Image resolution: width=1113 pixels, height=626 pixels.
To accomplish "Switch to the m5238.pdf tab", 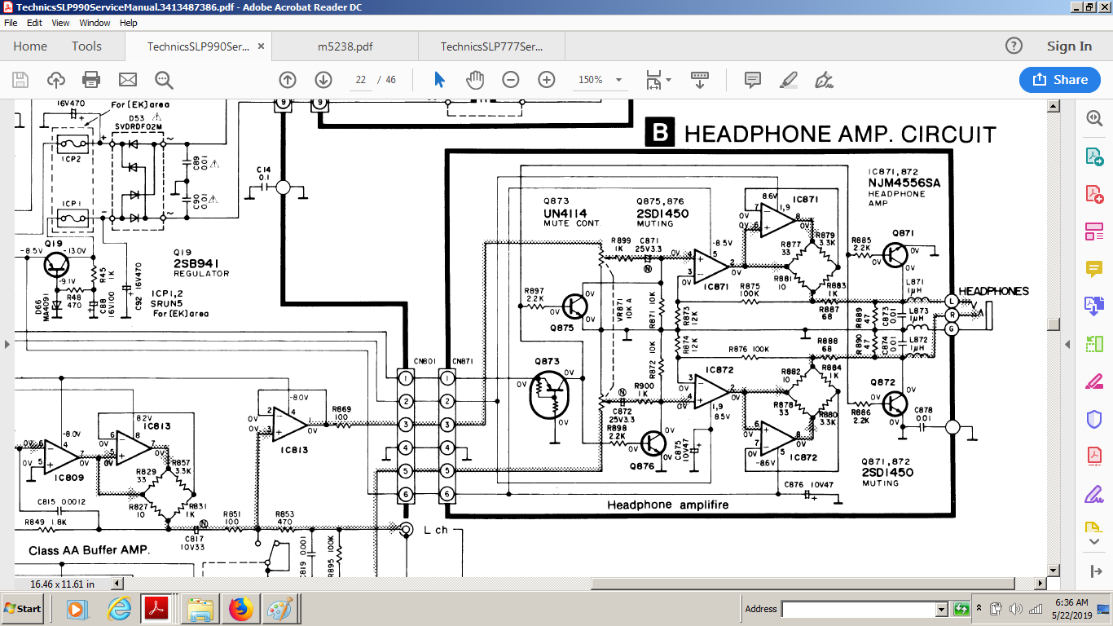I will click(x=345, y=46).
